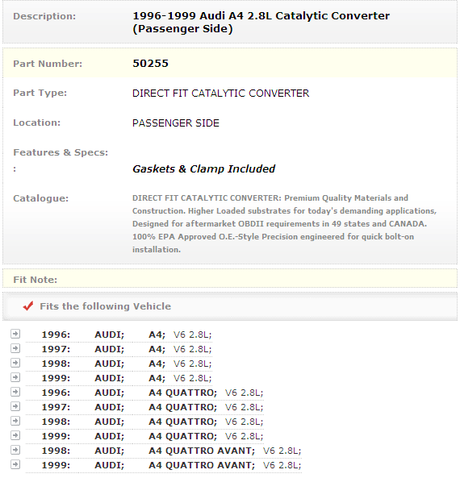Click arrow icon beside 1999 Audi A4 row
This screenshot has width=460, height=503.
click(x=15, y=377)
